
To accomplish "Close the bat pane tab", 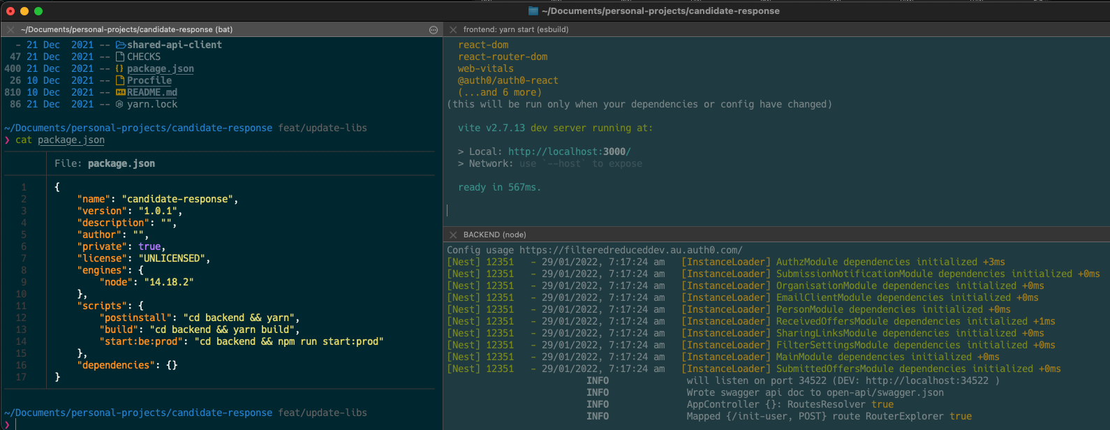I will tap(10, 29).
